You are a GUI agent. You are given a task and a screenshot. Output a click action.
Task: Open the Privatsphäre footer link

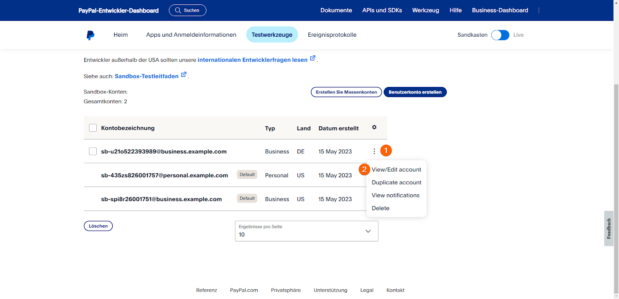[286, 290]
